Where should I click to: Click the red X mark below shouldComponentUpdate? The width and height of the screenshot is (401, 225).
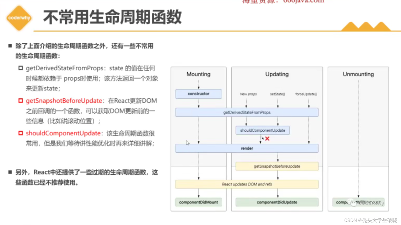click(x=267, y=139)
